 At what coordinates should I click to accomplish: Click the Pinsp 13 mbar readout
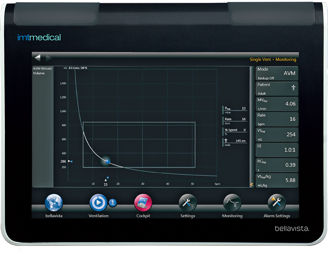coord(235,110)
